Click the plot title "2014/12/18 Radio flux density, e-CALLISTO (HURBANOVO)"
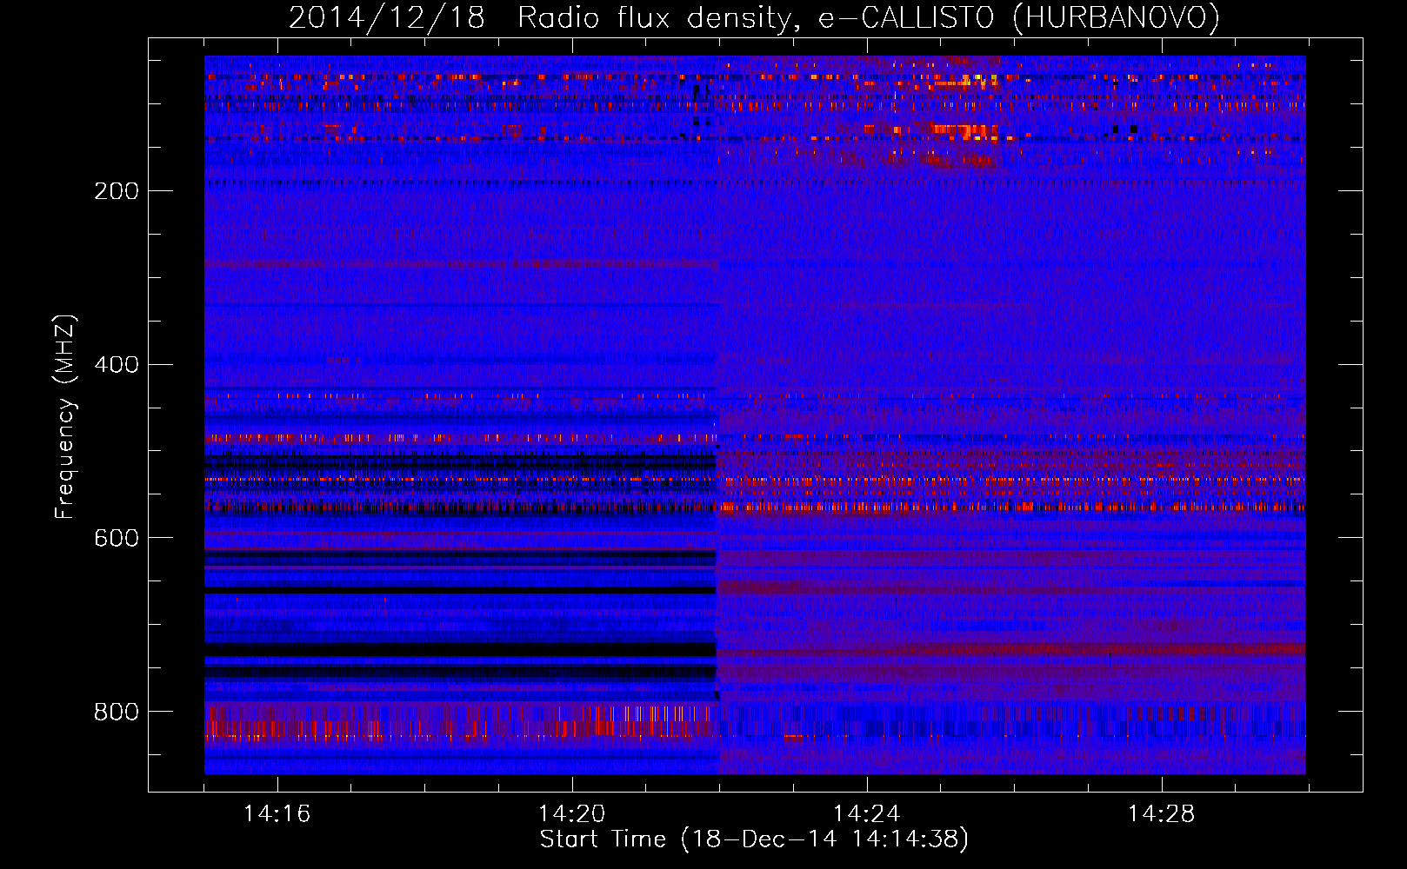The height and width of the screenshot is (869, 1407). 754,17
